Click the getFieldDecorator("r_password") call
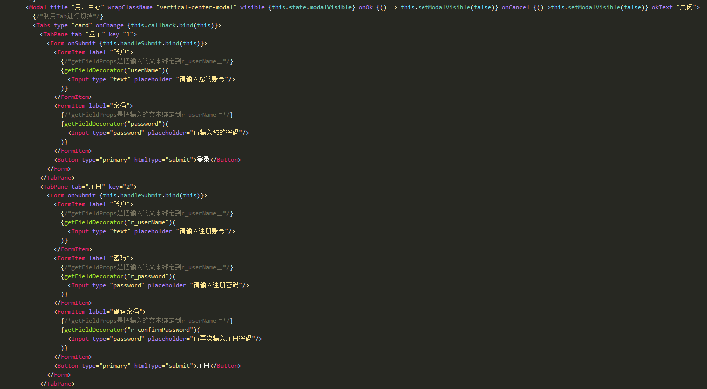 [x=119, y=276]
